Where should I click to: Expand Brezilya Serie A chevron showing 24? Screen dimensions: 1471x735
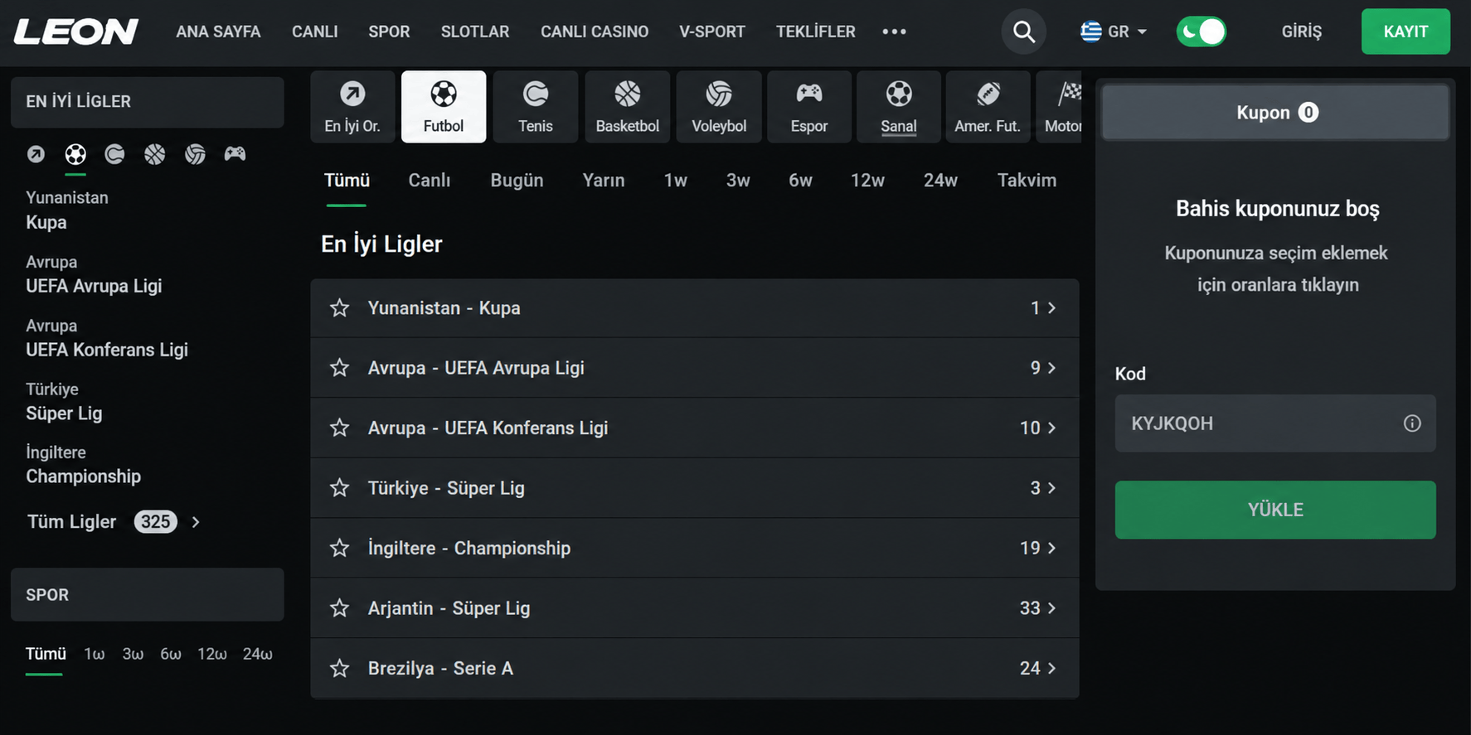[x=1051, y=668]
